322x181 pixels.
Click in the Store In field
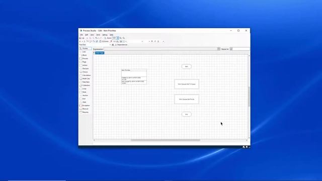(x=241, y=49)
